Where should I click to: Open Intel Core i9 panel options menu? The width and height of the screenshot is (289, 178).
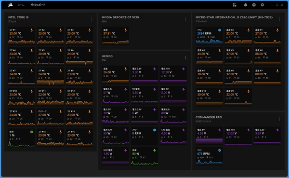coord(92,19)
